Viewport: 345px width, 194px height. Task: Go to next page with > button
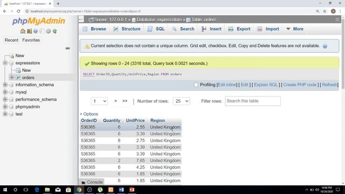pyautogui.click(x=115, y=101)
